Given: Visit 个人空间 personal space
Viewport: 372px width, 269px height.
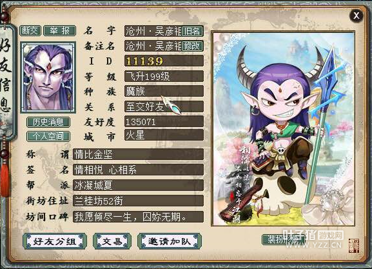Looking at the screenshot, I should point(48,136).
